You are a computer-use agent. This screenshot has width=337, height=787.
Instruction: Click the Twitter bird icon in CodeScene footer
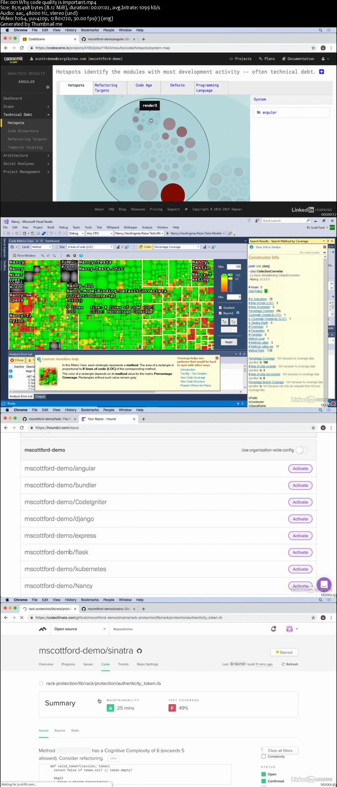pyautogui.click(x=186, y=209)
